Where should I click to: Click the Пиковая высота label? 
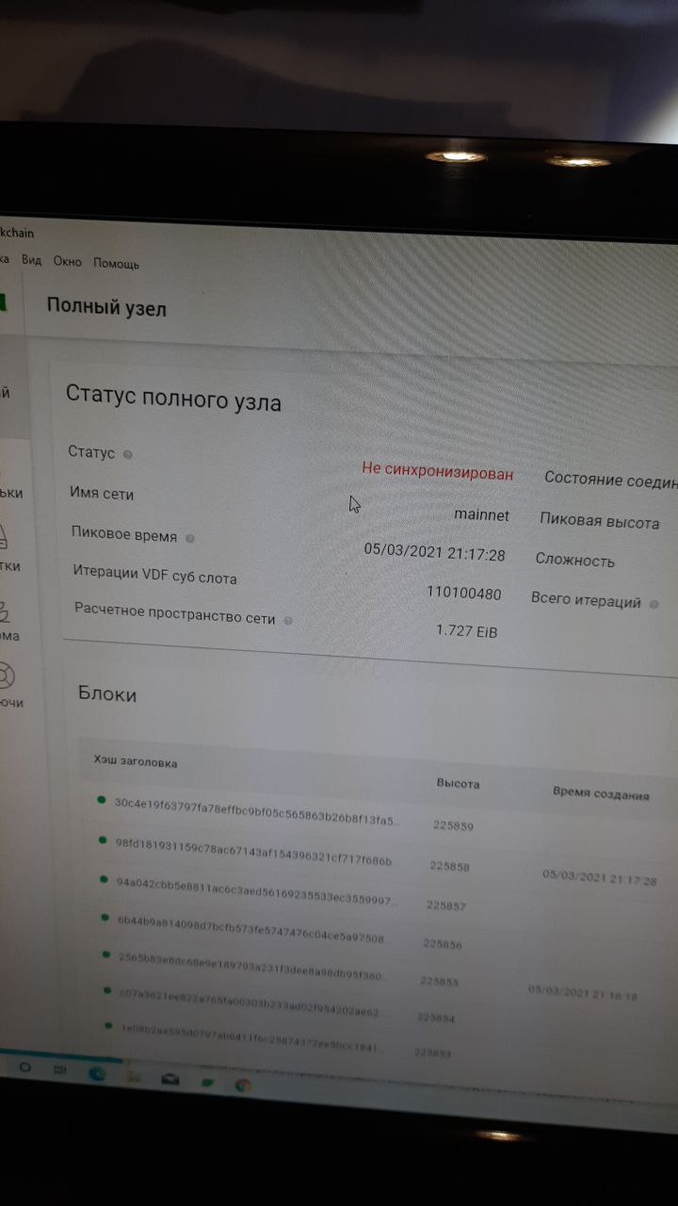[x=600, y=520]
